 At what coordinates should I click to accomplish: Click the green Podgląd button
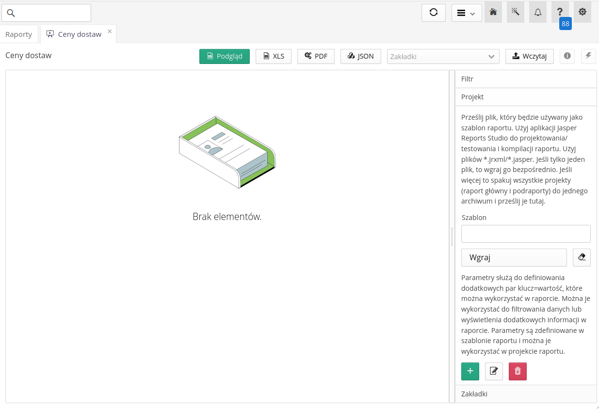pos(224,56)
